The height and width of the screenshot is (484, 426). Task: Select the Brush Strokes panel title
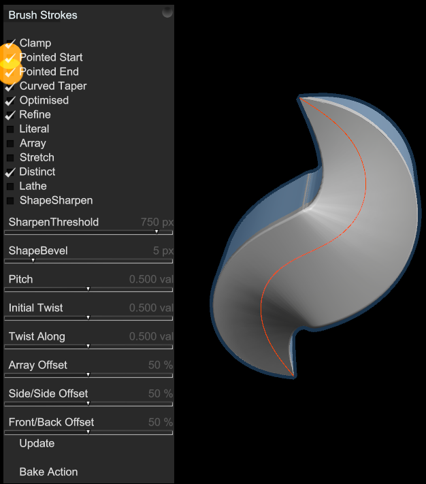pos(43,15)
